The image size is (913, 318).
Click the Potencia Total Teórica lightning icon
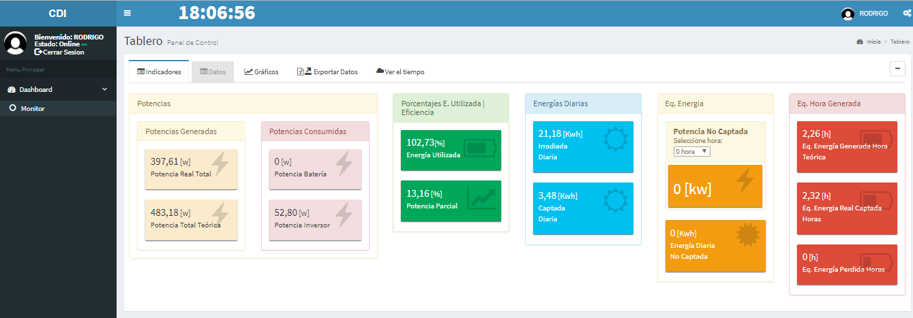point(220,215)
